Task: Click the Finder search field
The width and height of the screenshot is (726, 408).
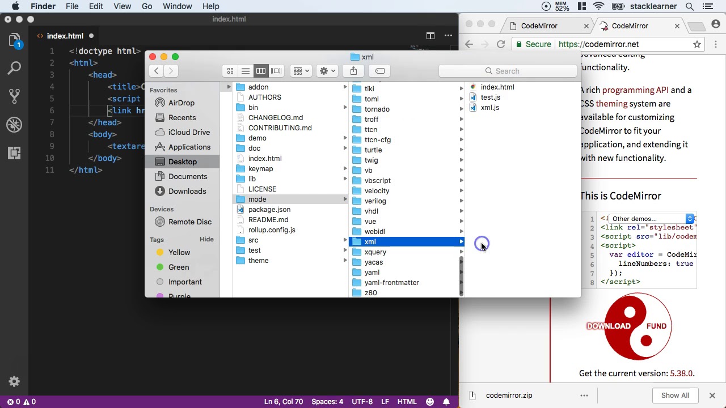Action: [x=508, y=71]
